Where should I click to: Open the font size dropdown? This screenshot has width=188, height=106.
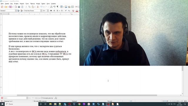coord(48,11)
